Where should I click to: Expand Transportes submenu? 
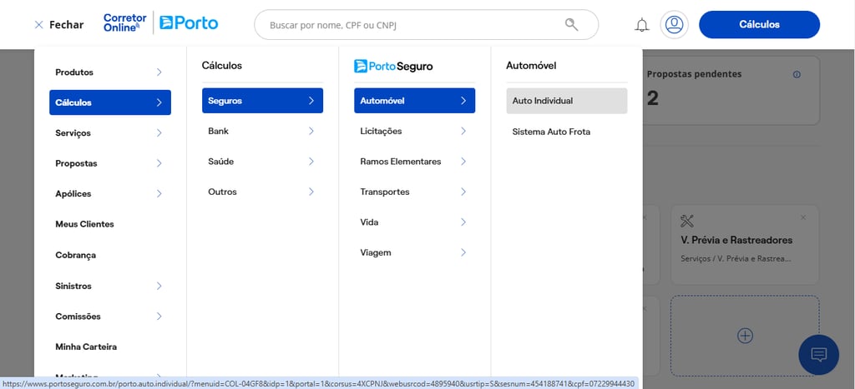[414, 192]
